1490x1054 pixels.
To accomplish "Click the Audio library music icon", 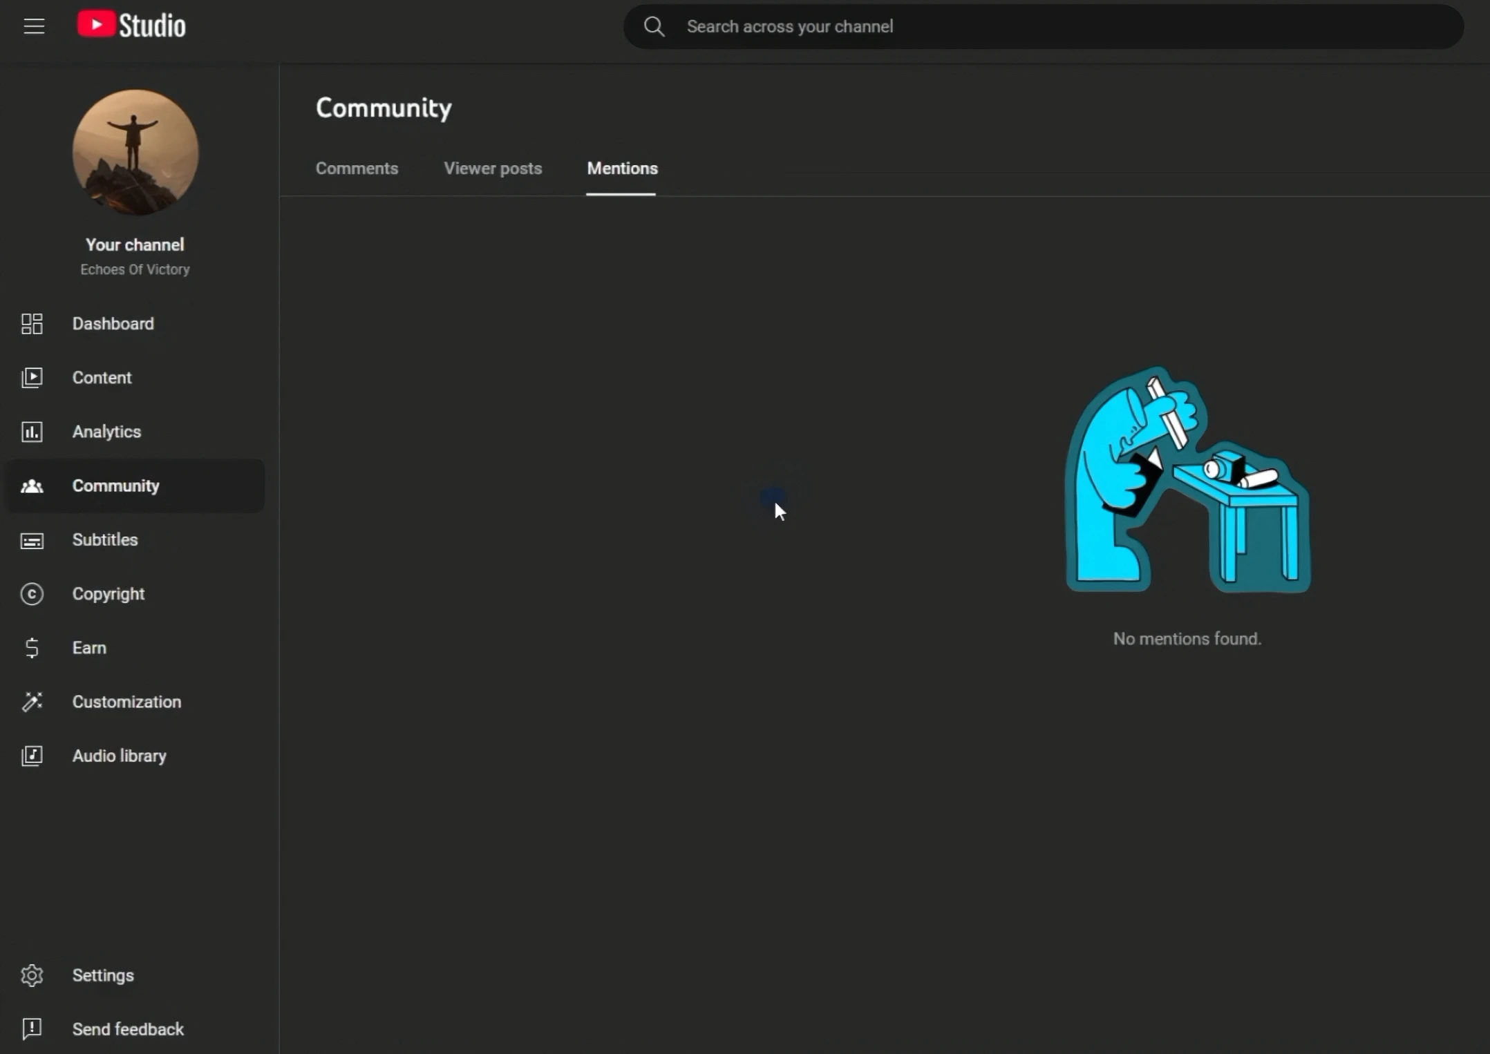I will coord(32,756).
